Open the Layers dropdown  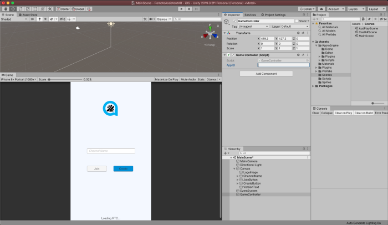tap(356, 9)
